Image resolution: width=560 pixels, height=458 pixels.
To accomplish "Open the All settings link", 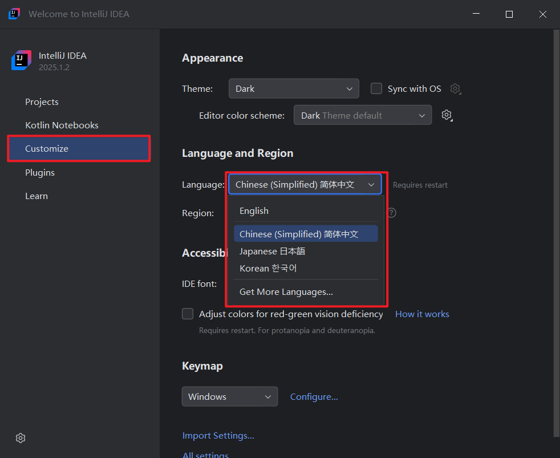I will click(205, 454).
